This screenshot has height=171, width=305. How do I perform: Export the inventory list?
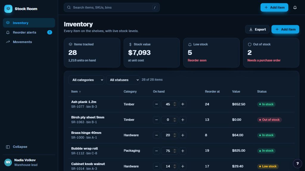[x=257, y=29]
